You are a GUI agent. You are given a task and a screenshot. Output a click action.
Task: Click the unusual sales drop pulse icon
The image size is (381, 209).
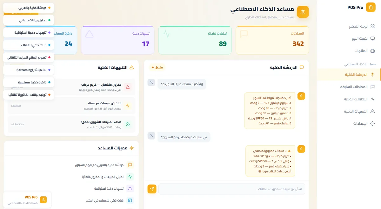point(128,106)
